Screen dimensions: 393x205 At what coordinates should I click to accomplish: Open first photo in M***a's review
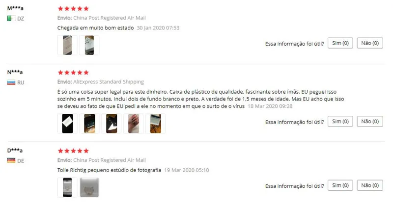click(67, 45)
